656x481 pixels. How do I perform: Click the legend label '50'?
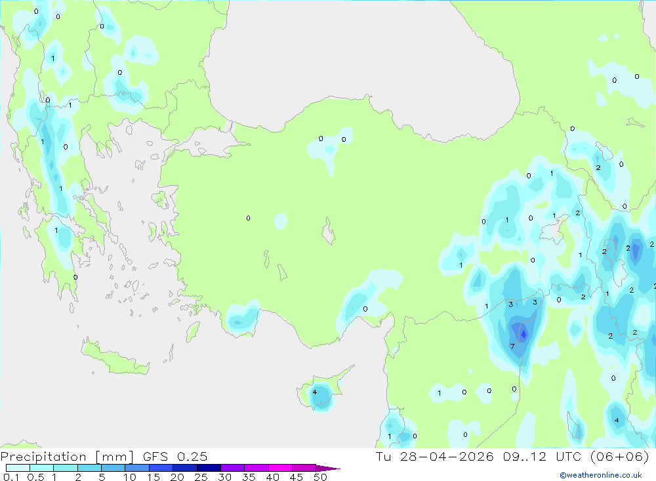(320, 477)
